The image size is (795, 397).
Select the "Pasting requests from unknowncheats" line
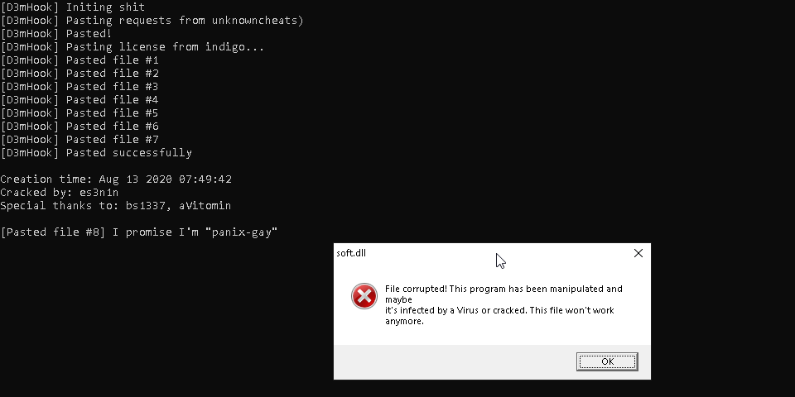152,21
